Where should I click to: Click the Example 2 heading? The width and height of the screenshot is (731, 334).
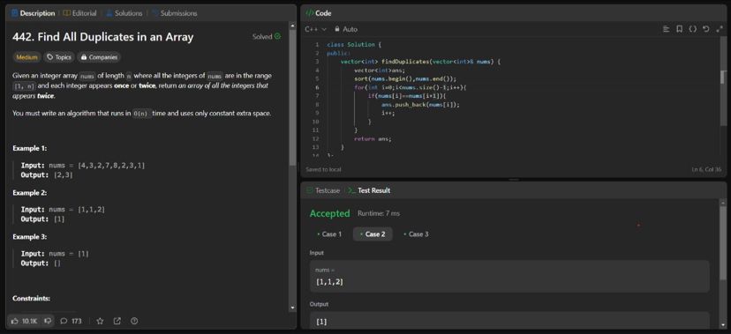tap(29, 193)
